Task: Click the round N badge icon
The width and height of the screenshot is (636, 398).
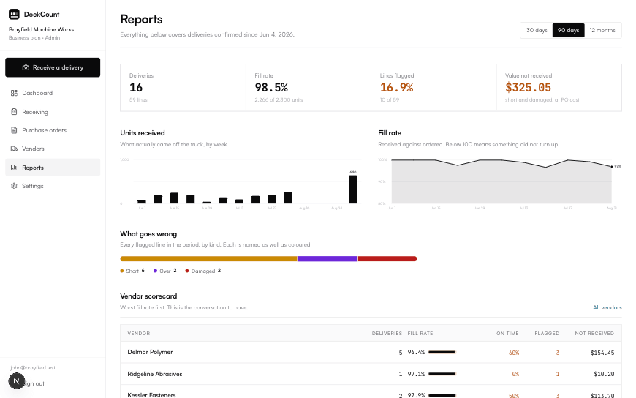Action: click(x=17, y=381)
